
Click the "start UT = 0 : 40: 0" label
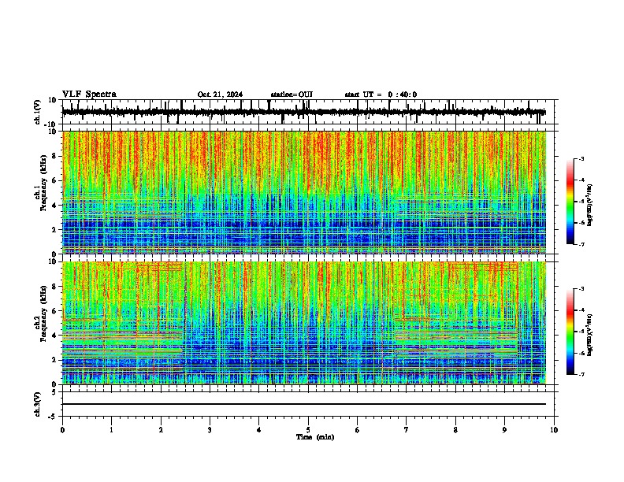tap(381, 95)
